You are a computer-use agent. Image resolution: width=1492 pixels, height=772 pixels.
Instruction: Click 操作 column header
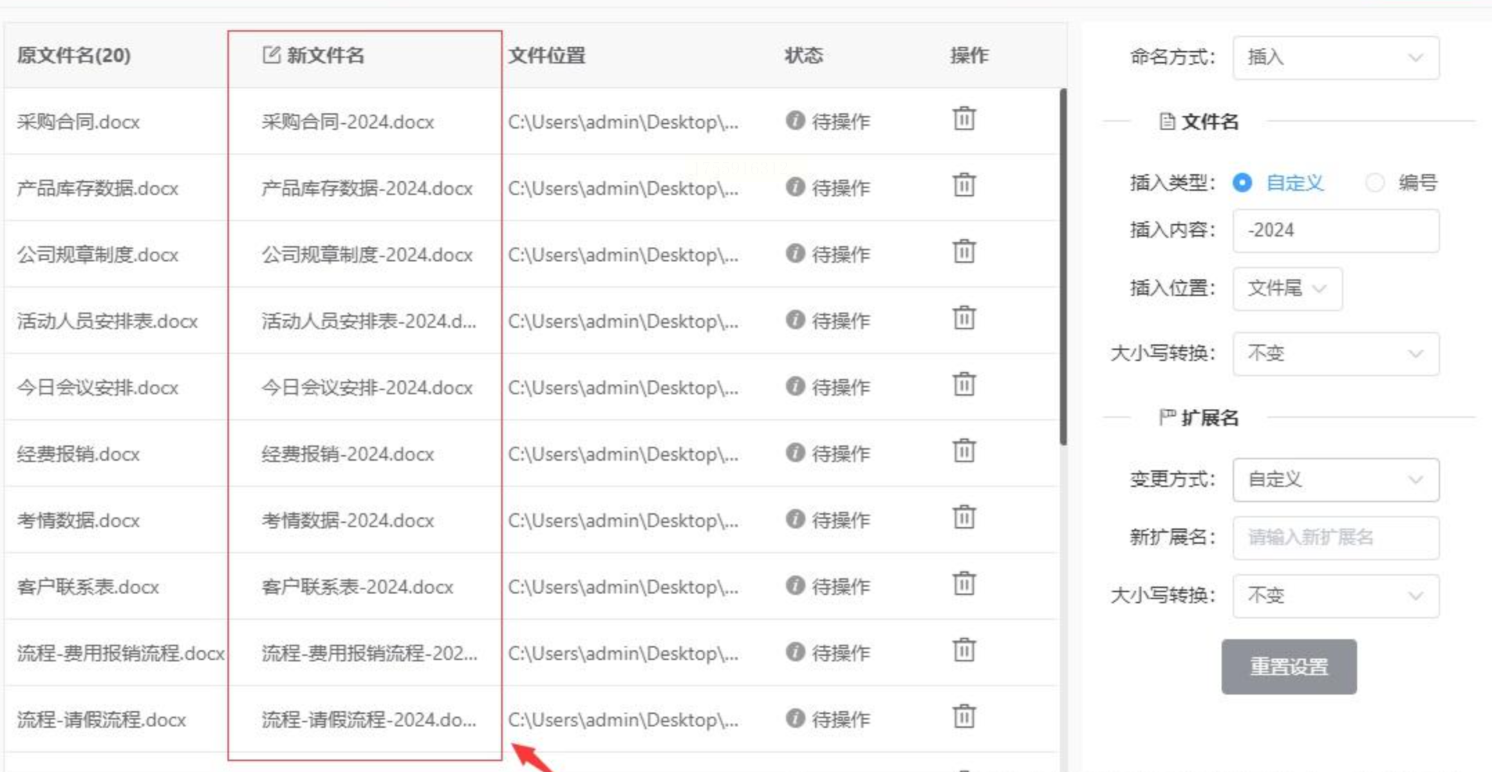click(969, 55)
